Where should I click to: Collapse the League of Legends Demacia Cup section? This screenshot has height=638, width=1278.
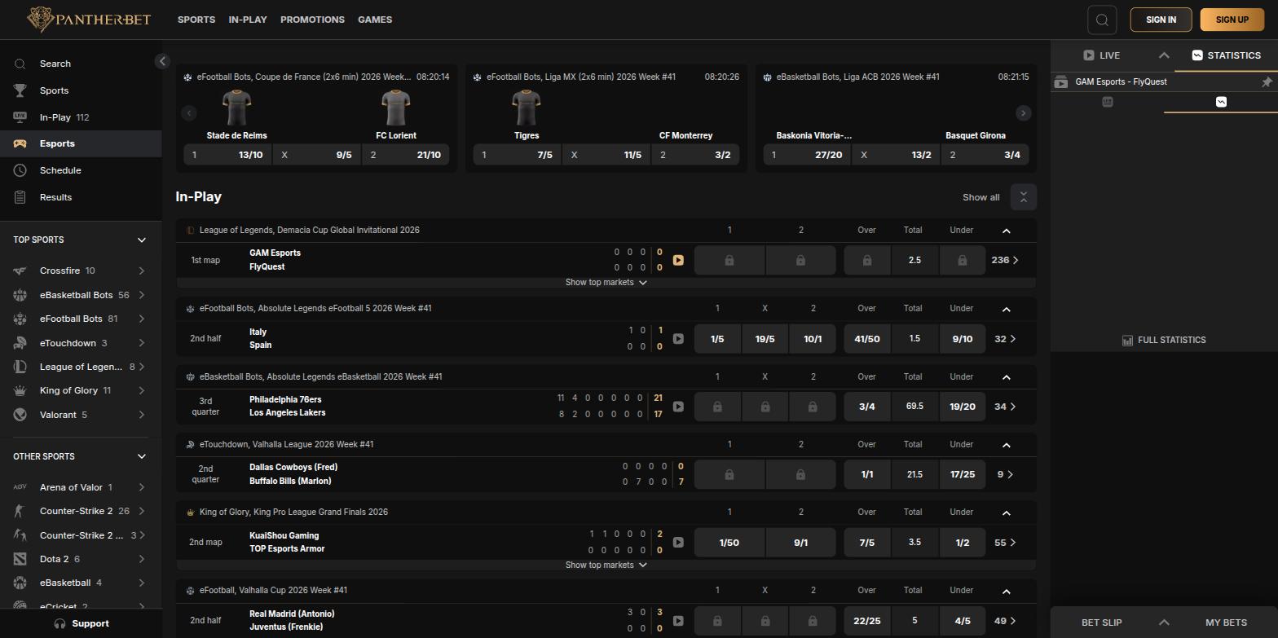pos(1006,231)
